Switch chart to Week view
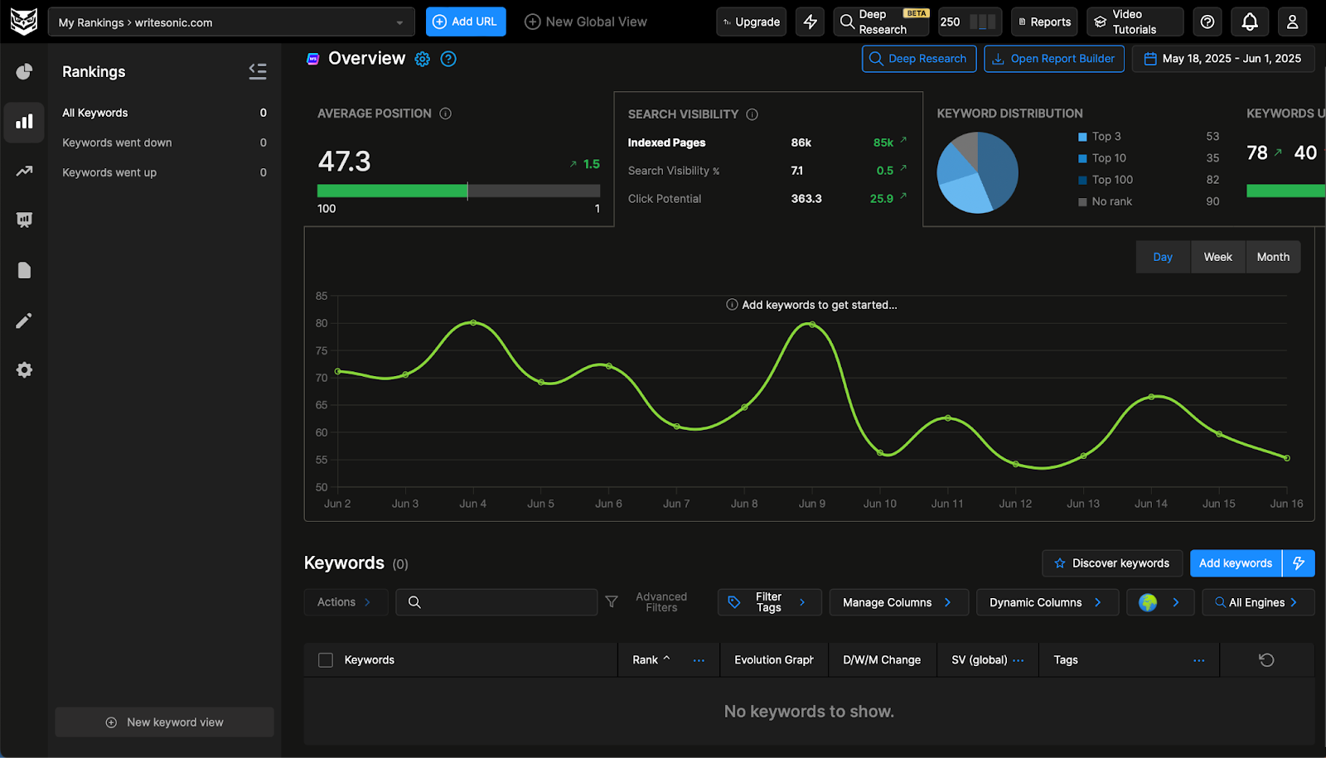Image resolution: width=1326 pixels, height=758 pixels. (1217, 257)
